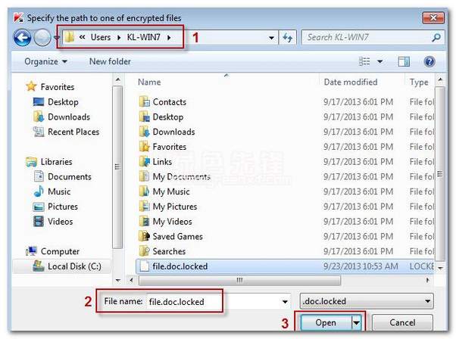Select the file.doc.locked file
Viewport: 456px width, 339px height.
click(180, 266)
